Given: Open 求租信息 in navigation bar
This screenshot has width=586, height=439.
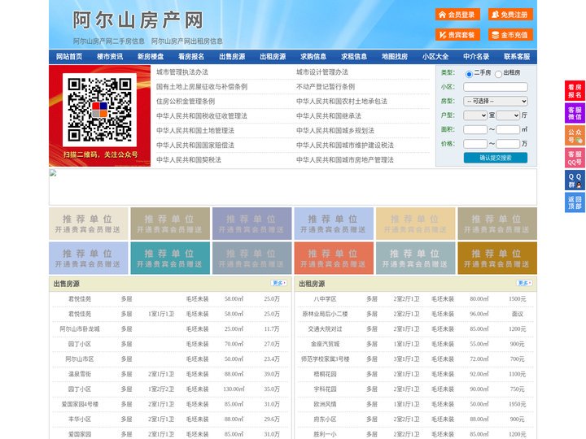Looking at the screenshot, I should tap(354, 57).
